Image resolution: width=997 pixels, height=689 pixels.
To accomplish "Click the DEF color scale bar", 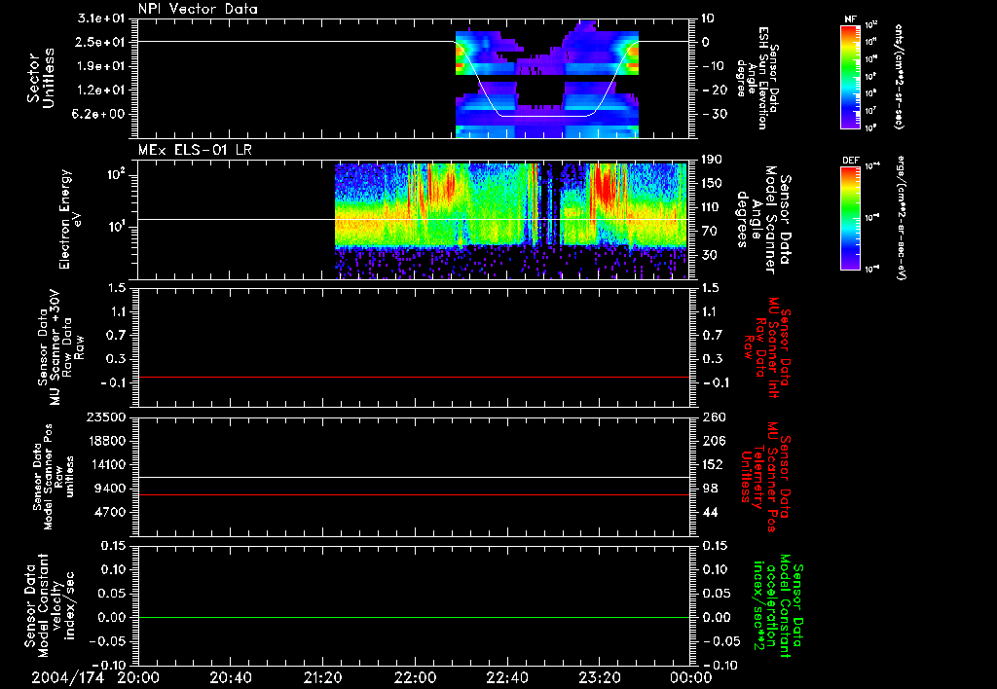I will coord(850,218).
